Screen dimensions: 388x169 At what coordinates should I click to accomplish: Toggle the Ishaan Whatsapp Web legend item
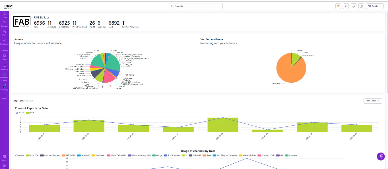139,155
